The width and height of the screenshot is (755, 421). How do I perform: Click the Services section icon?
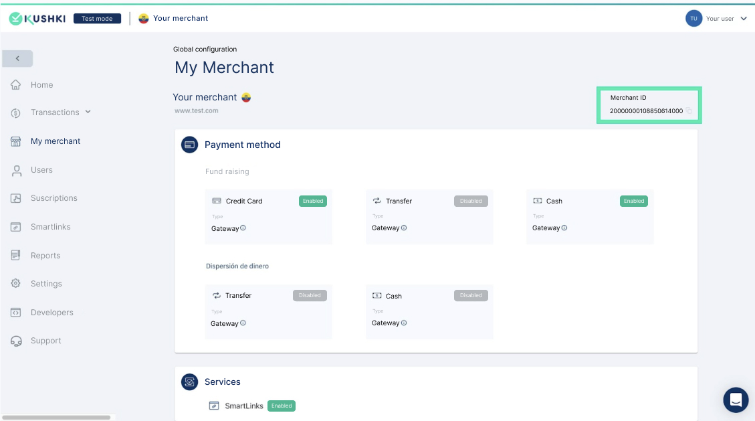pos(190,382)
